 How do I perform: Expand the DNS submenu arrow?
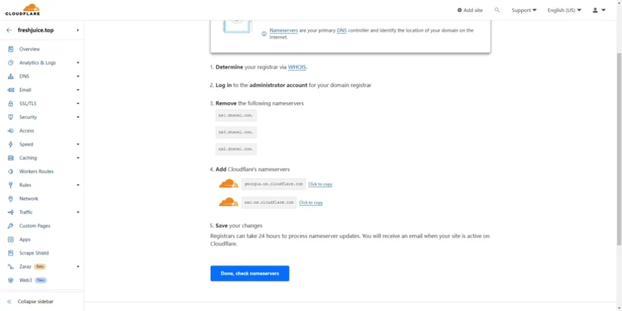coord(78,76)
